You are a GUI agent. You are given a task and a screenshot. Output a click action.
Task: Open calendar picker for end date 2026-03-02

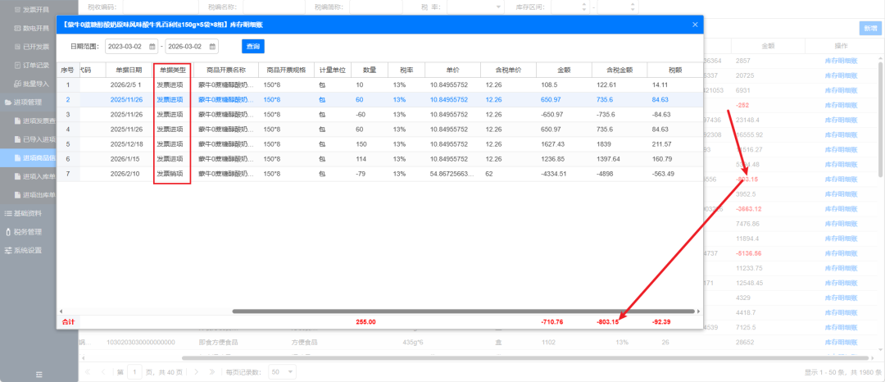212,46
